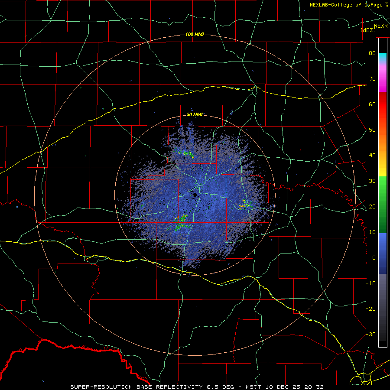390x390 pixels.
Task: Click the 20 value beside the green scale band
Action: (x=372, y=207)
